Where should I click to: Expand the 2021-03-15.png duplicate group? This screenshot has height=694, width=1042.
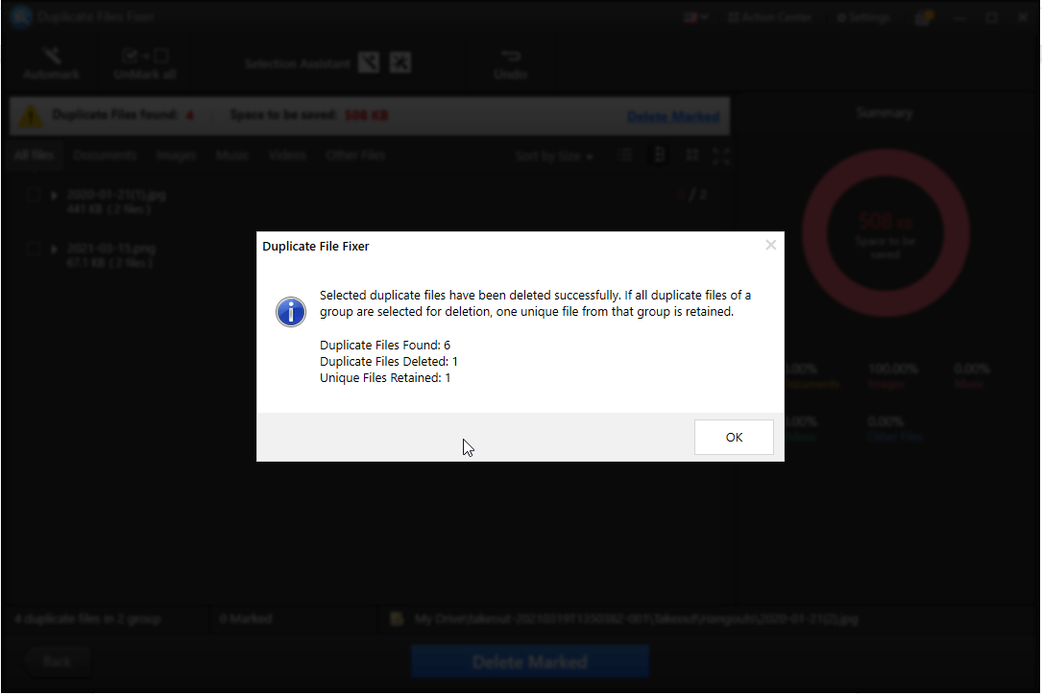click(55, 249)
